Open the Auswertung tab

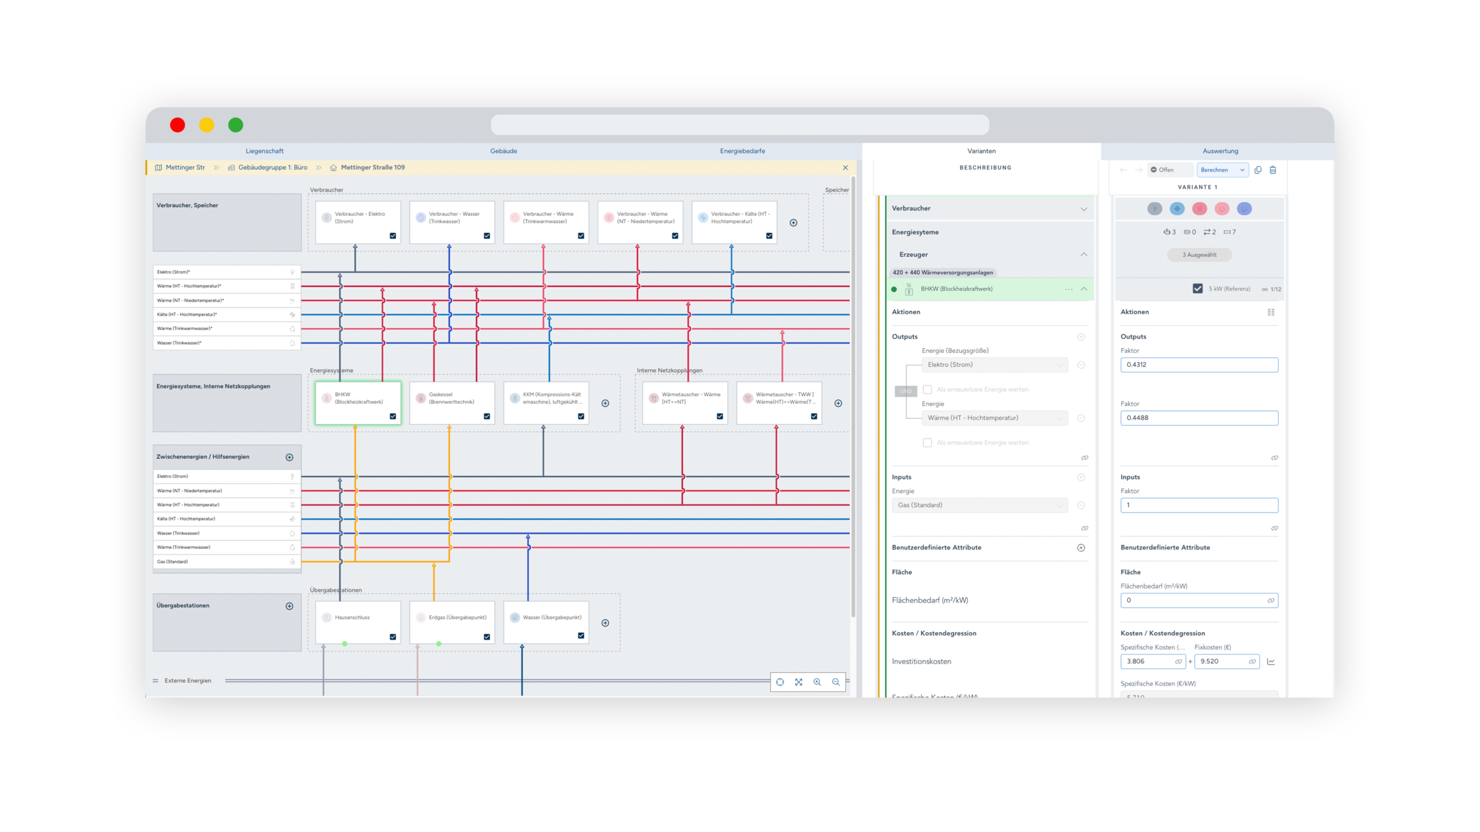pyautogui.click(x=1220, y=151)
